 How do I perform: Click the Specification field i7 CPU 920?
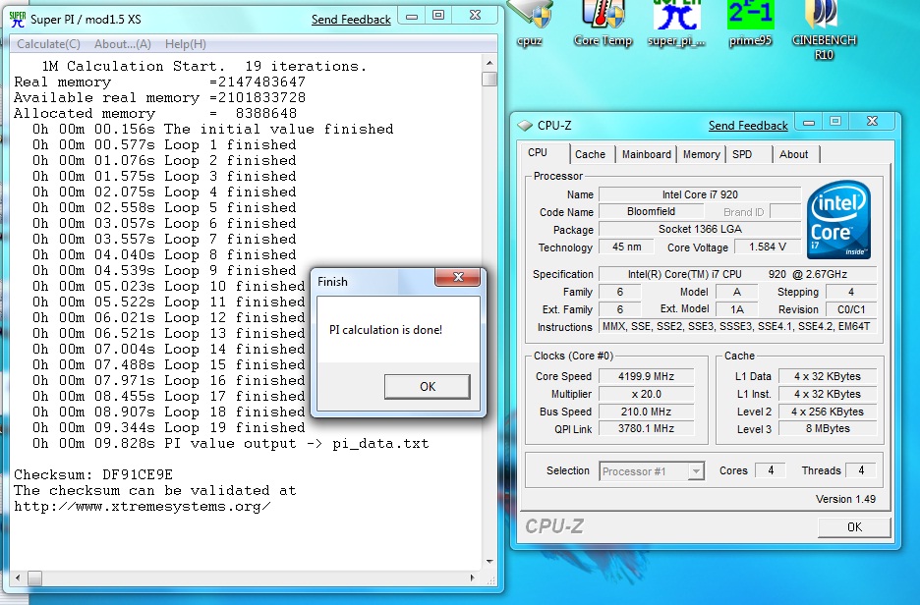point(737,274)
